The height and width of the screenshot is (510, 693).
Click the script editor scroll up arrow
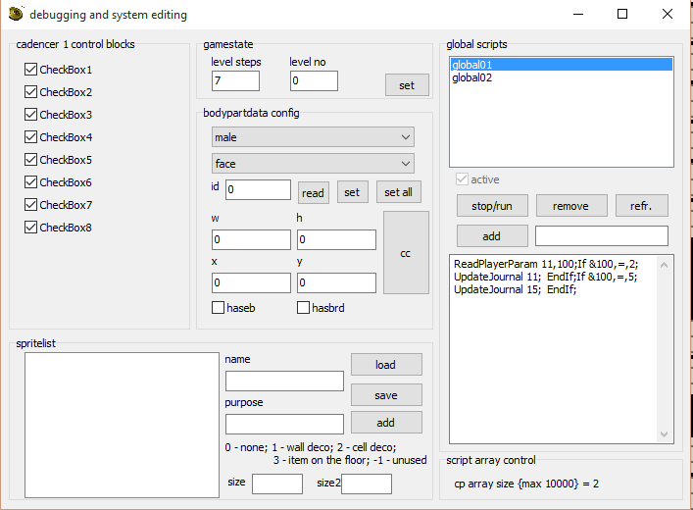(665, 265)
